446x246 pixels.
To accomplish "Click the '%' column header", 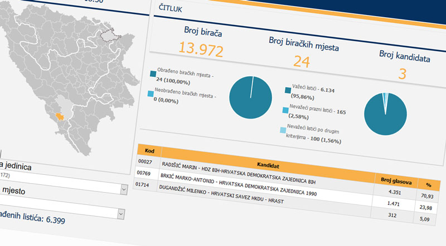I will (428, 183).
